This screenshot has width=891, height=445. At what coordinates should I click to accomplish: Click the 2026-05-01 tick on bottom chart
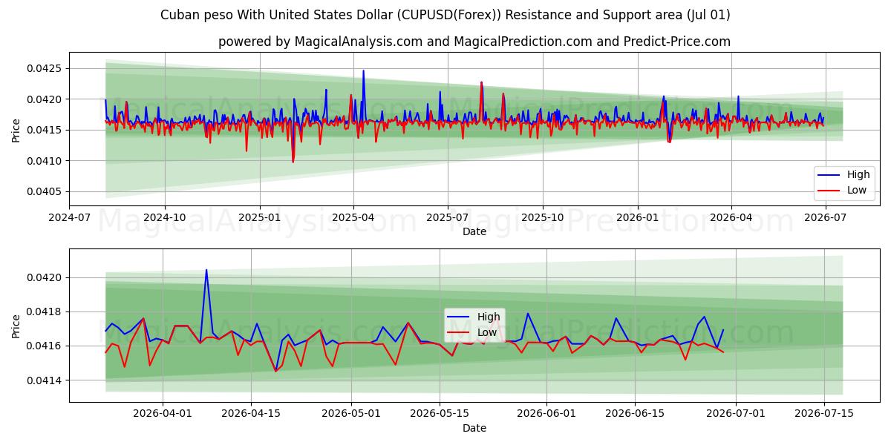pyautogui.click(x=351, y=415)
